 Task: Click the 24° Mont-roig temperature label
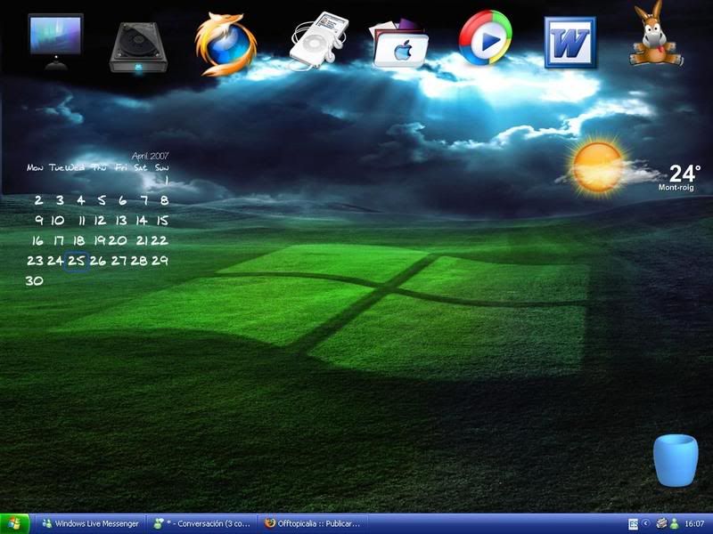(684, 176)
